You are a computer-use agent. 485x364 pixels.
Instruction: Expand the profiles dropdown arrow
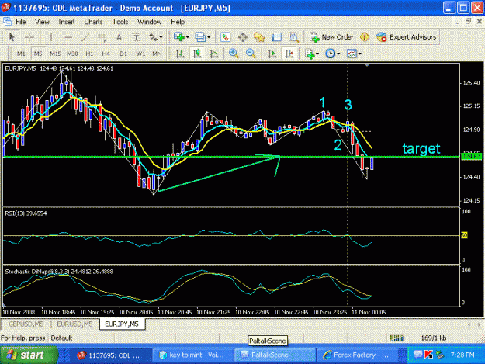click(209, 37)
